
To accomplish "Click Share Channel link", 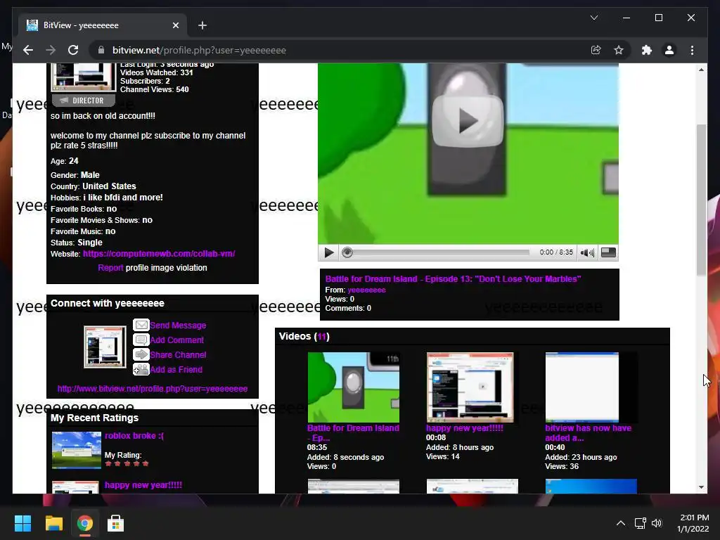I will [x=178, y=354].
